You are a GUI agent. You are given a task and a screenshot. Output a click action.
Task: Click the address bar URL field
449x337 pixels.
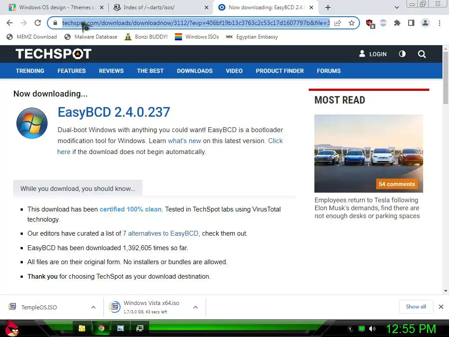pyautogui.click(x=196, y=23)
